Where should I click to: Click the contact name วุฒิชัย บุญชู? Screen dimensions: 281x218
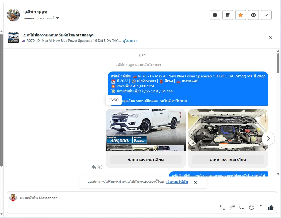click(x=35, y=12)
